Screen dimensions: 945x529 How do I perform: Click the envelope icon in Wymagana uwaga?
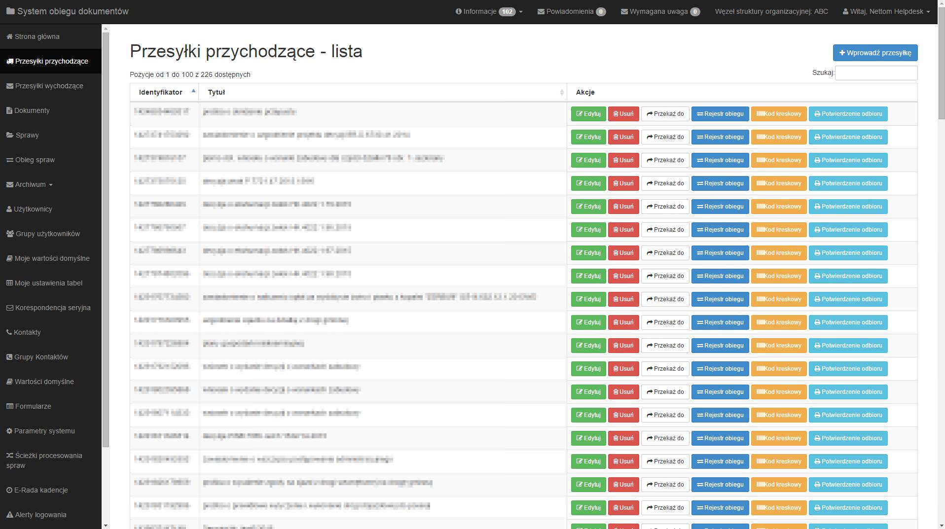[624, 11]
